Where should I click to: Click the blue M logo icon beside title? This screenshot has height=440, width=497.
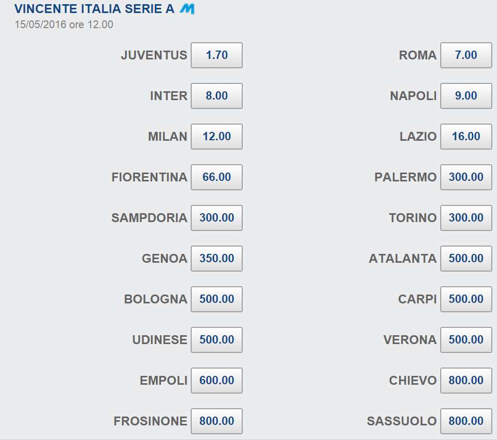[187, 9]
